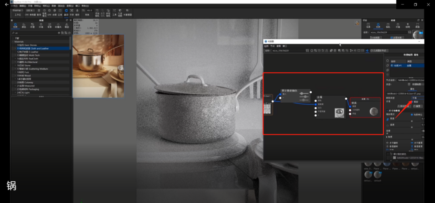The image size is (435, 203).
Task: Open the Tools (工具) toolbar icon
Action: 114,13
